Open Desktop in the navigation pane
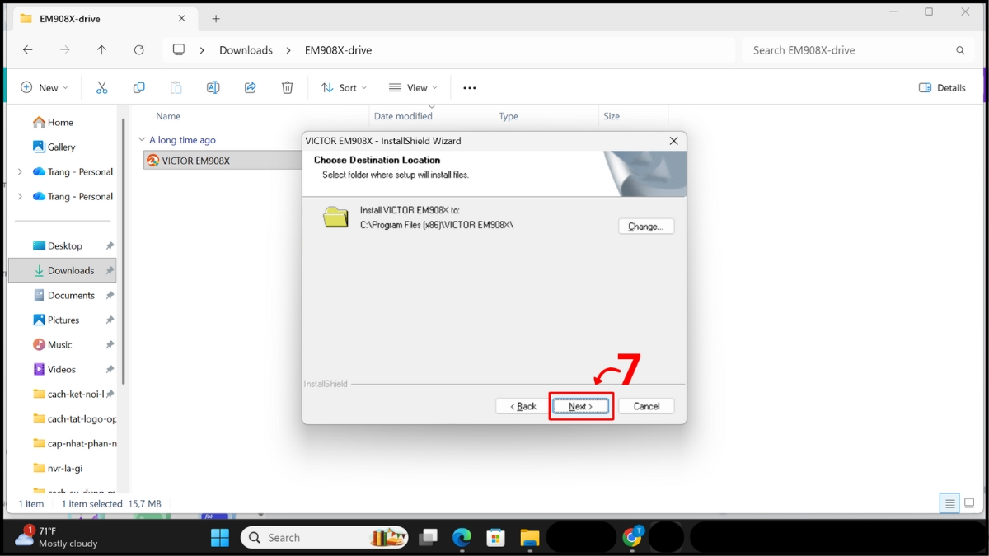This screenshot has width=989, height=556. (65, 245)
